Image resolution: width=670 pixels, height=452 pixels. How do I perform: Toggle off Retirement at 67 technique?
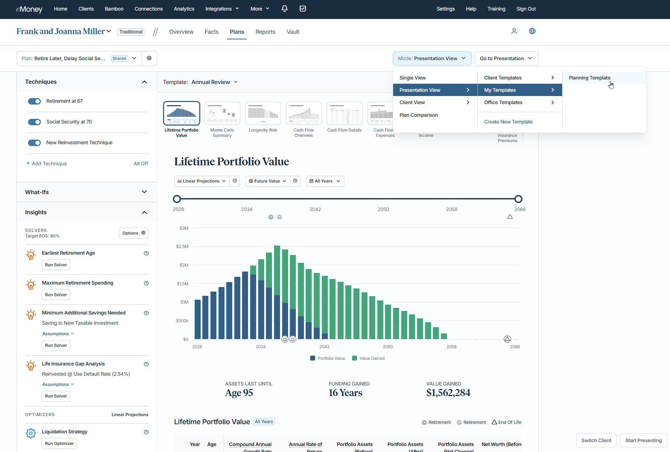[x=34, y=101]
